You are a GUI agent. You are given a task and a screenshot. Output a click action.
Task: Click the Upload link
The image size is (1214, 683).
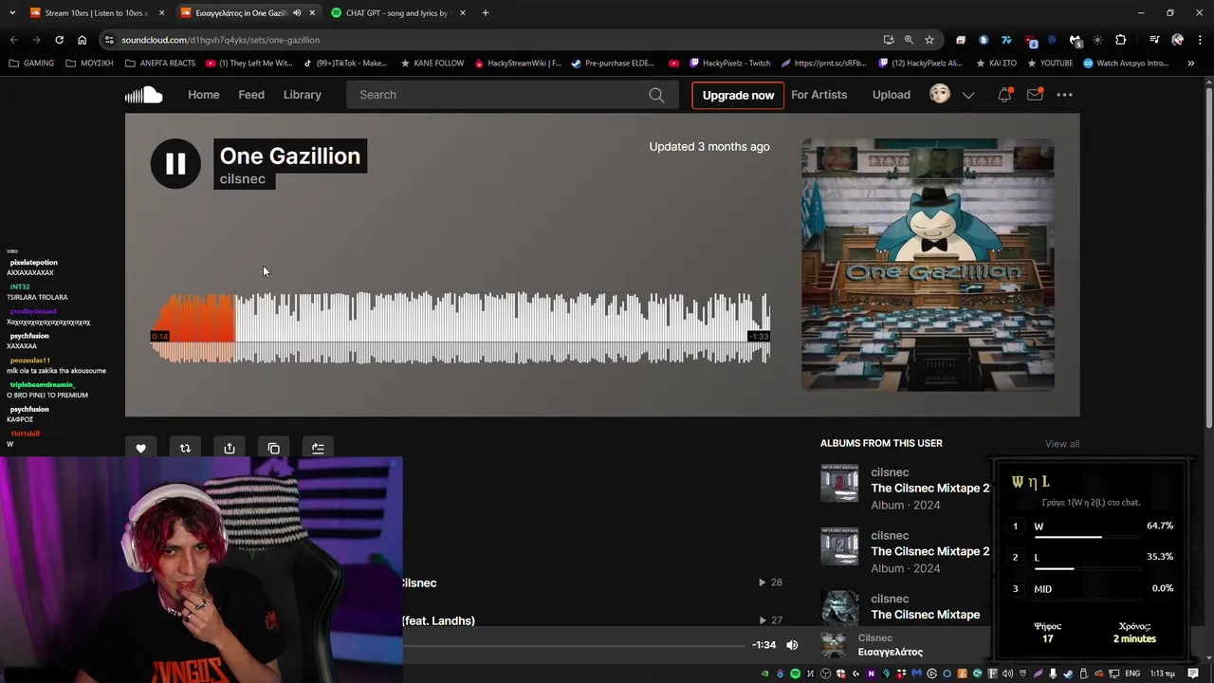(891, 95)
